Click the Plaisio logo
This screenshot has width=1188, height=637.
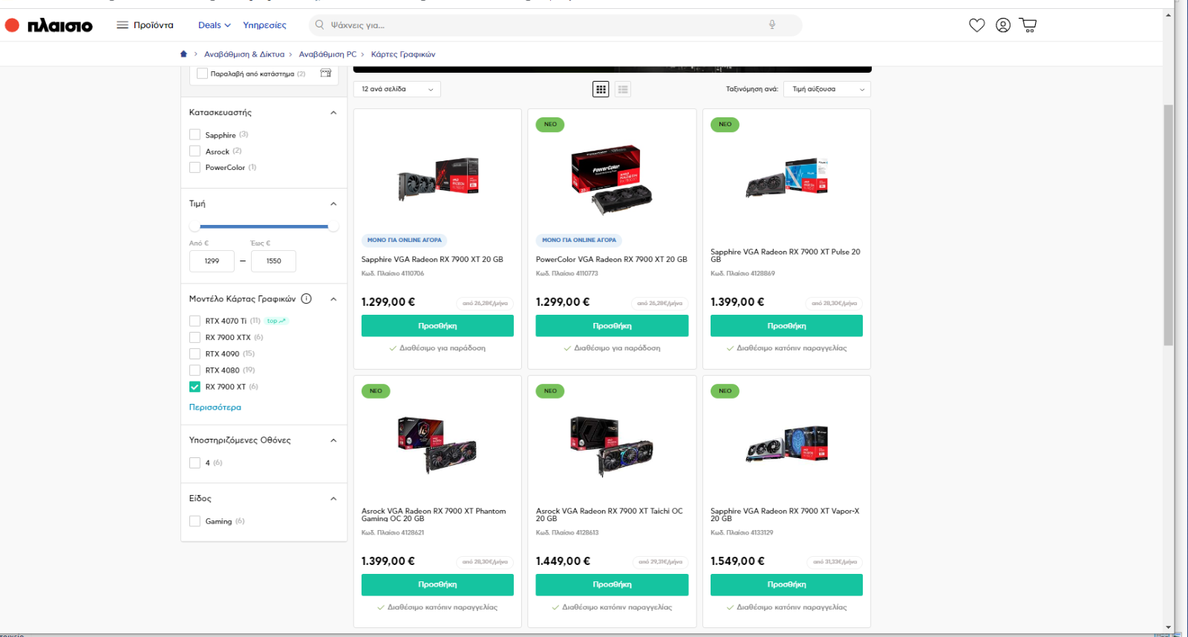point(48,25)
